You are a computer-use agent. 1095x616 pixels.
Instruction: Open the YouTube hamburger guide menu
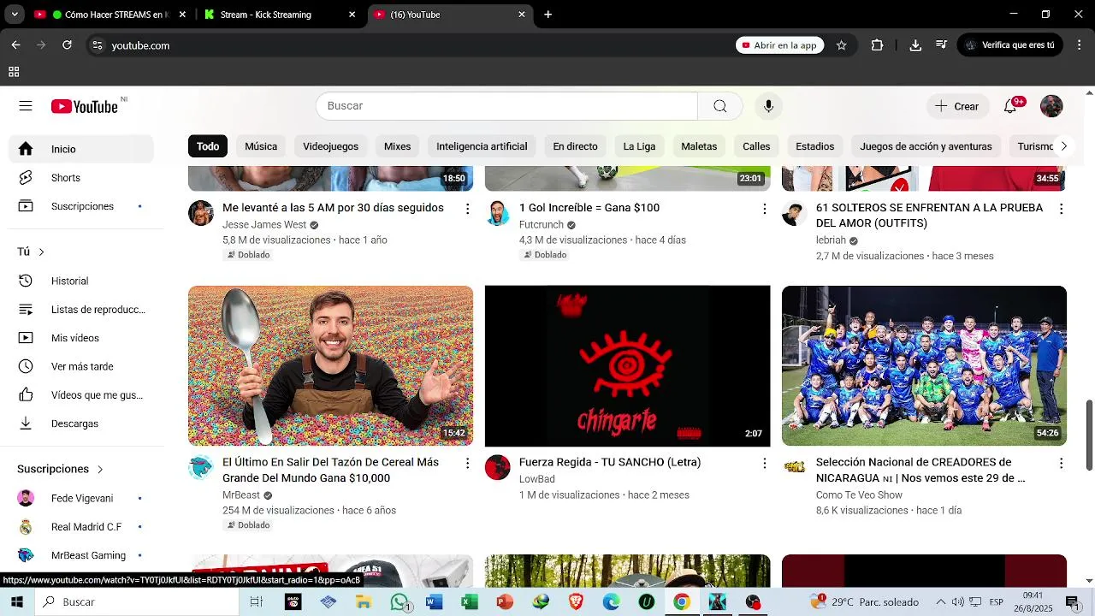tap(26, 106)
